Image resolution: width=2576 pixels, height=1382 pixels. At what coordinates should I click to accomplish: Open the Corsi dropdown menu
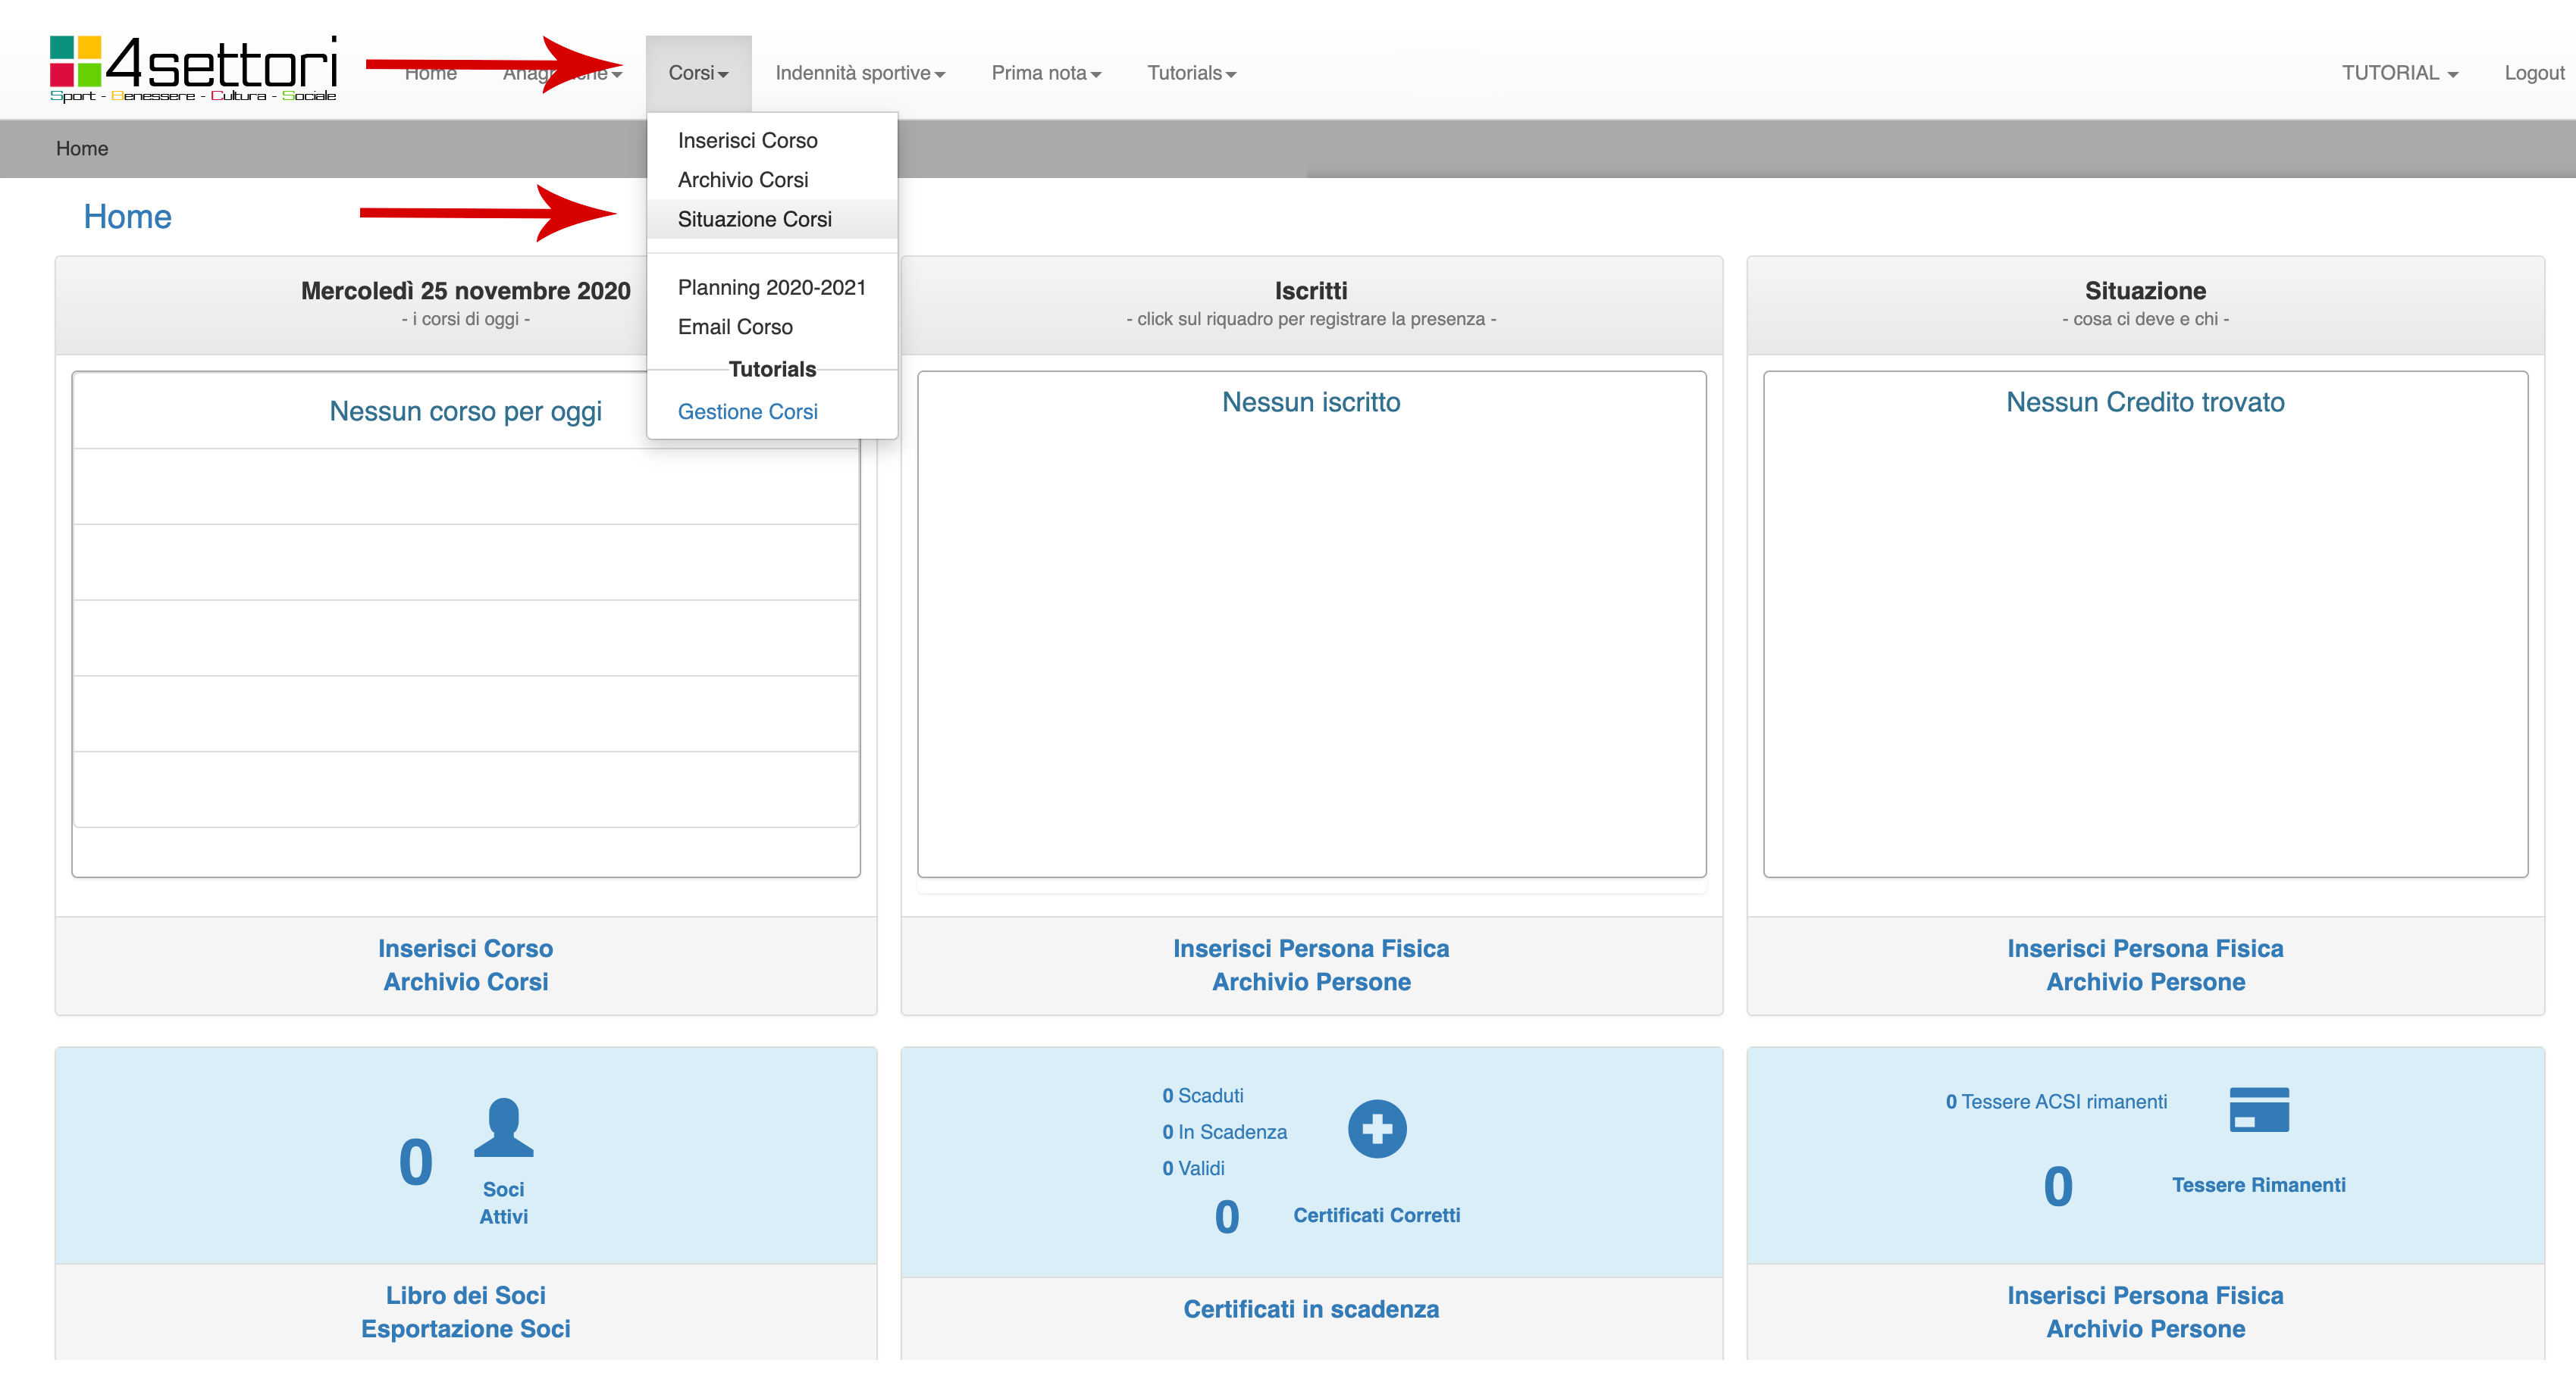[x=698, y=73]
